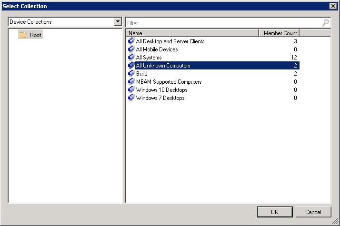Select the Windows 10 Desktops row

point(161,90)
